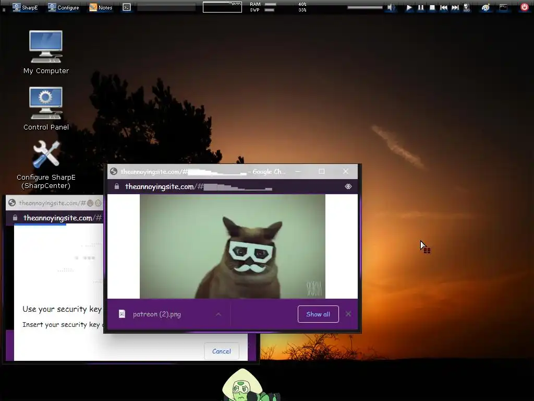534x401 pixels.
Task: Skip to previous track
Action: point(443,7)
